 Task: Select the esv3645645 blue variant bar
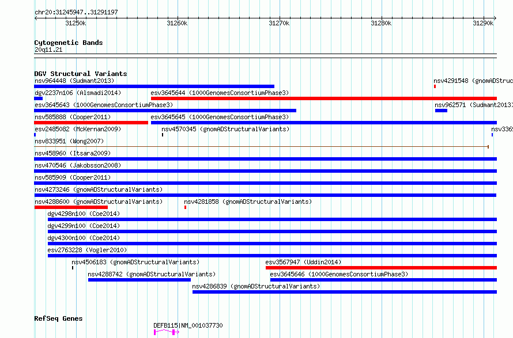click(x=324, y=123)
